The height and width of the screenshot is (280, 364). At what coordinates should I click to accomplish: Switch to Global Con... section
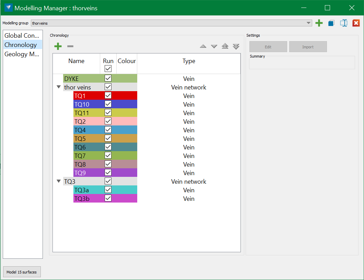[x=23, y=35]
